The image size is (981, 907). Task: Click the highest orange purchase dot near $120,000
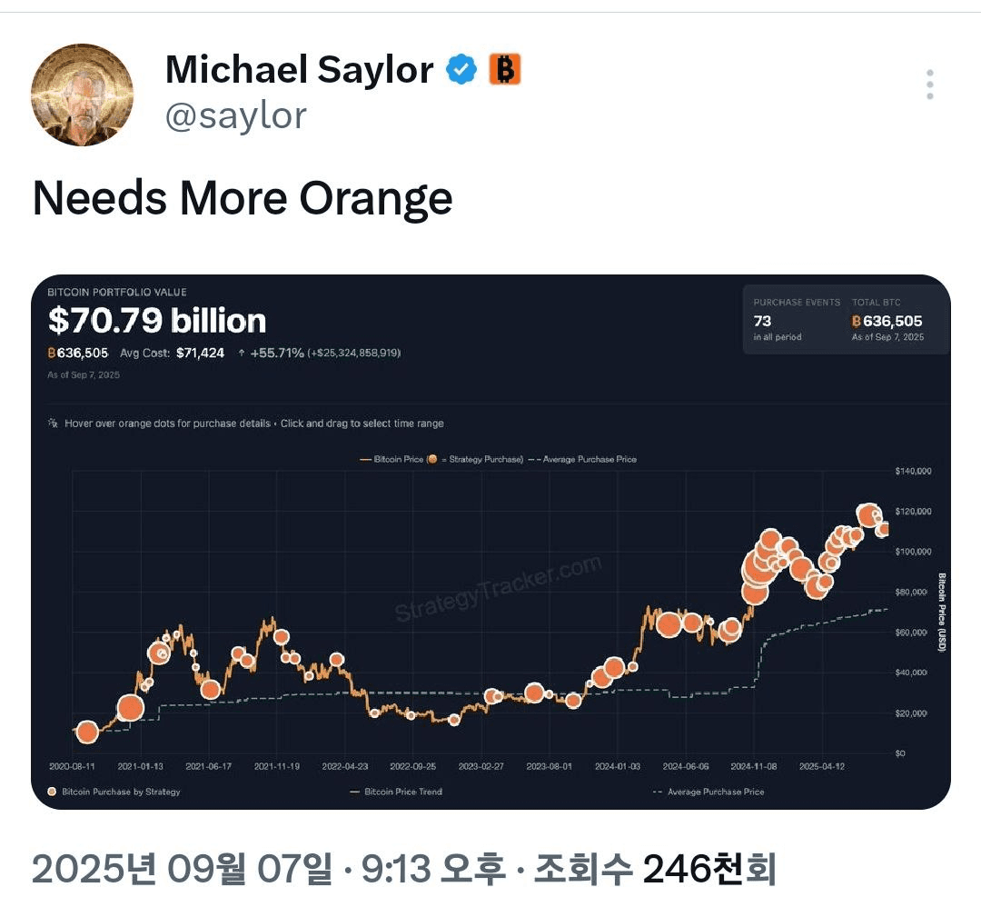[x=867, y=515]
